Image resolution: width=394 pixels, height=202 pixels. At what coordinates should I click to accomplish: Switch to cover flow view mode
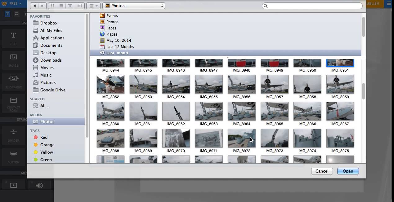click(79, 6)
